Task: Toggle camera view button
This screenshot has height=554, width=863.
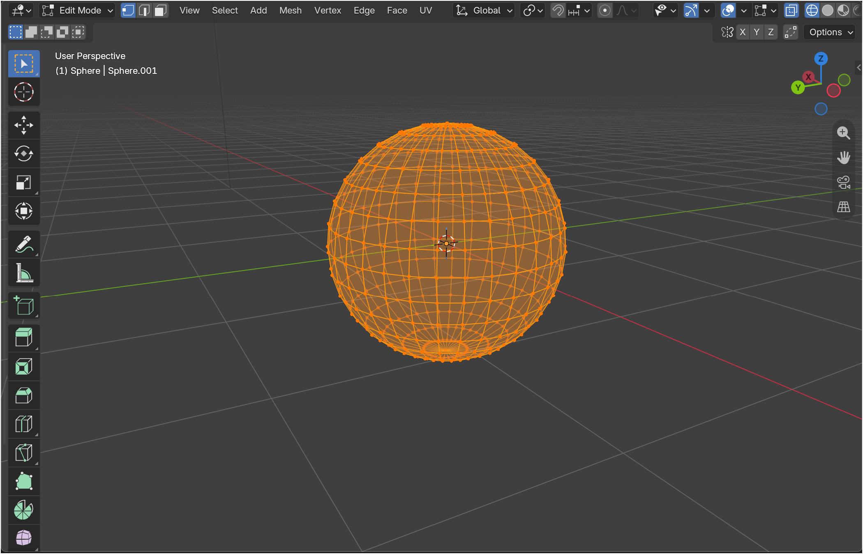Action: tap(844, 182)
